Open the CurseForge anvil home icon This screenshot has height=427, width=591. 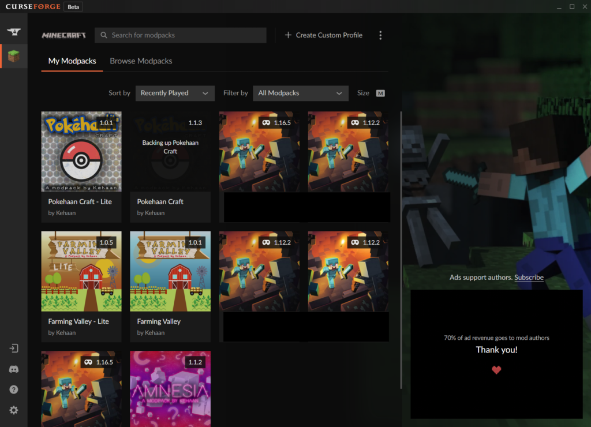coord(14,32)
